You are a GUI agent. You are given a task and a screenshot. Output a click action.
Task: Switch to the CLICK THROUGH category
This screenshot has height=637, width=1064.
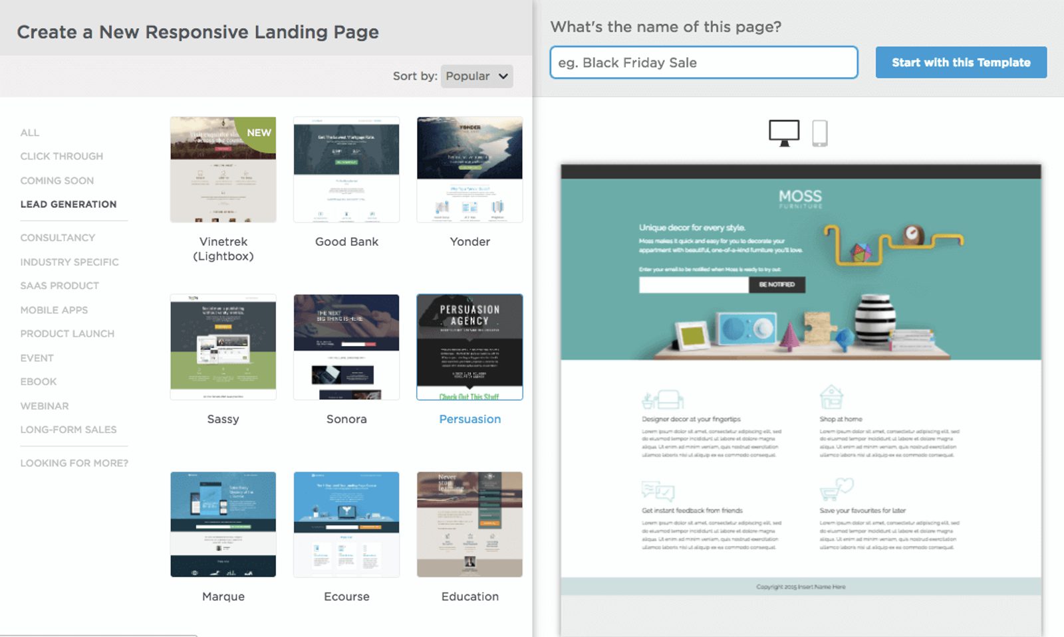point(61,156)
